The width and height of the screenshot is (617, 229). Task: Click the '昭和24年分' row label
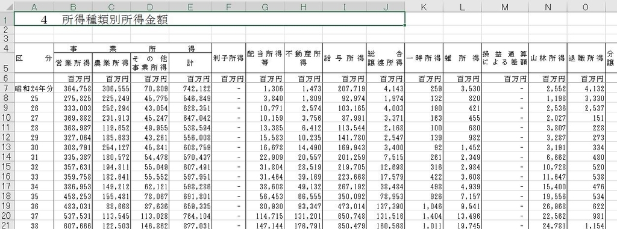pyautogui.click(x=34, y=88)
